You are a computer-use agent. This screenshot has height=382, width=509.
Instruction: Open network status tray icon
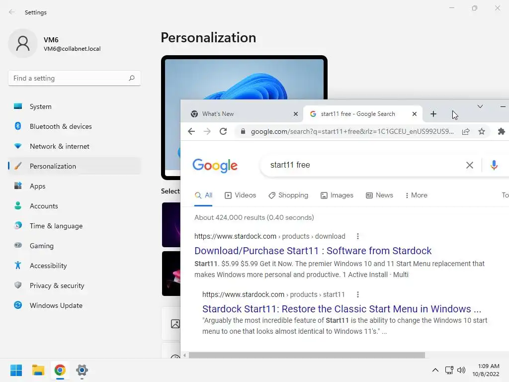coord(449,370)
